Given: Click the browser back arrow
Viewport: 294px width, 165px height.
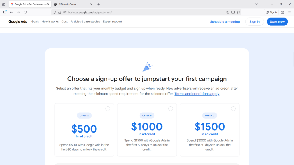Looking at the screenshot, I should [x=11, y=12].
